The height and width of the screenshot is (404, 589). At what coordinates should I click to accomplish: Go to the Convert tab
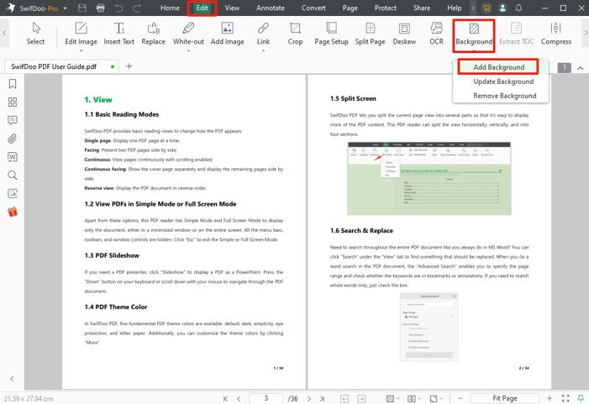[x=313, y=8]
